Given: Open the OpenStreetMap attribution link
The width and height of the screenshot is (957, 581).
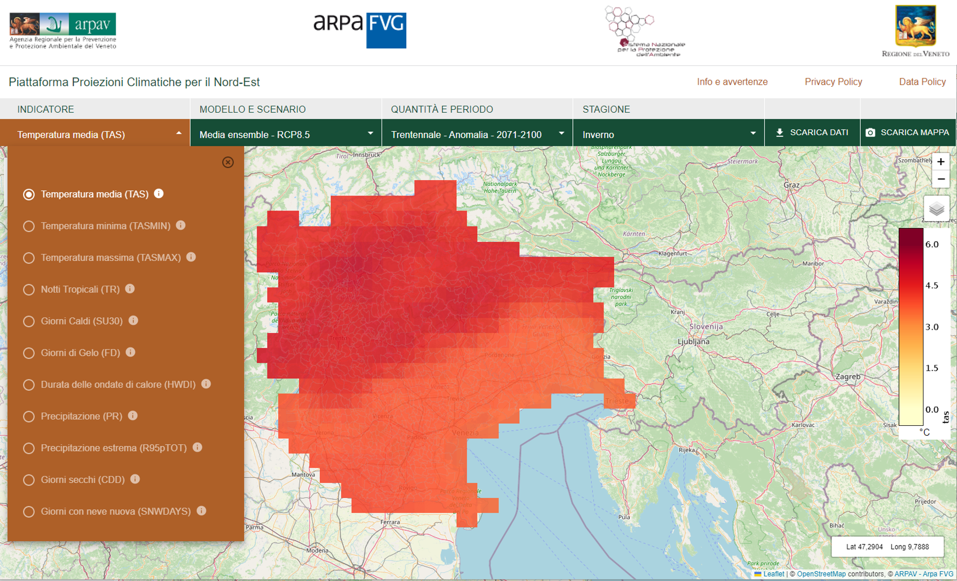Looking at the screenshot, I should [x=821, y=574].
